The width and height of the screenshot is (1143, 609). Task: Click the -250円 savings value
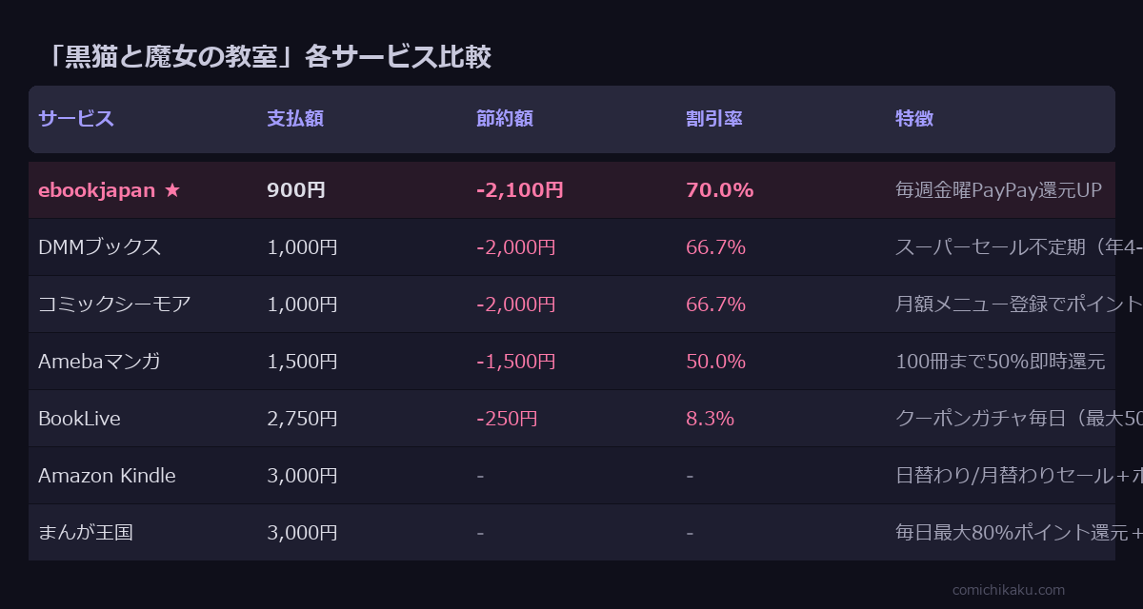click(x=507, y=419)
